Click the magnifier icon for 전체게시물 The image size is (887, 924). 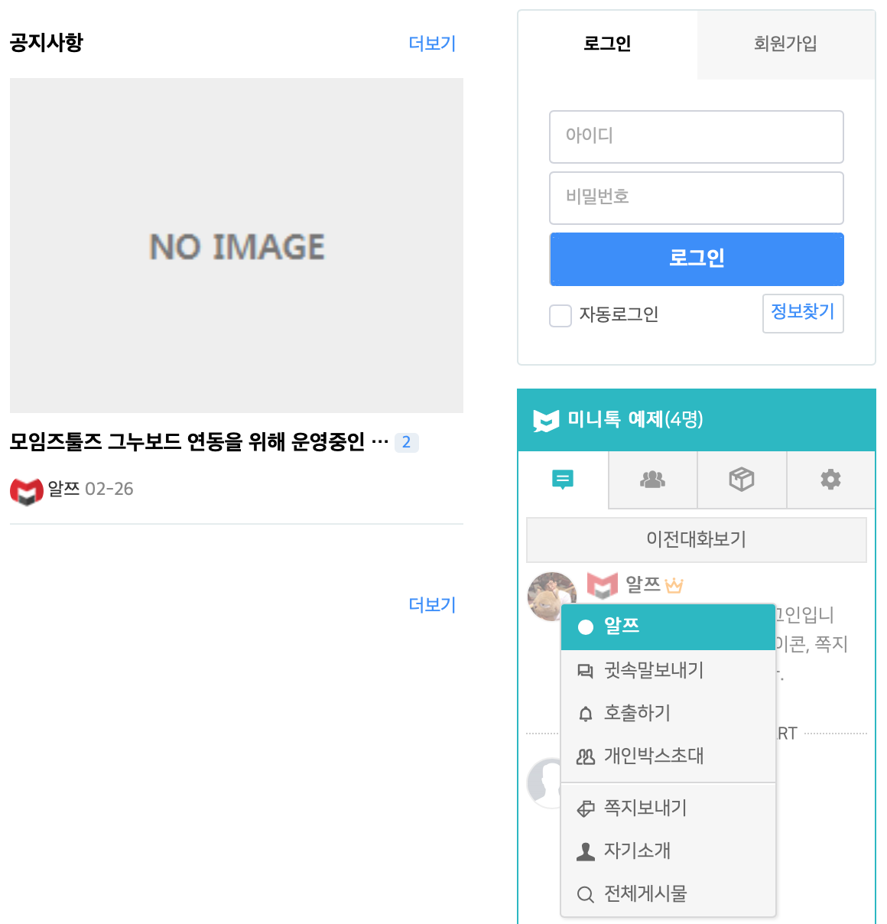coord(586,894)
